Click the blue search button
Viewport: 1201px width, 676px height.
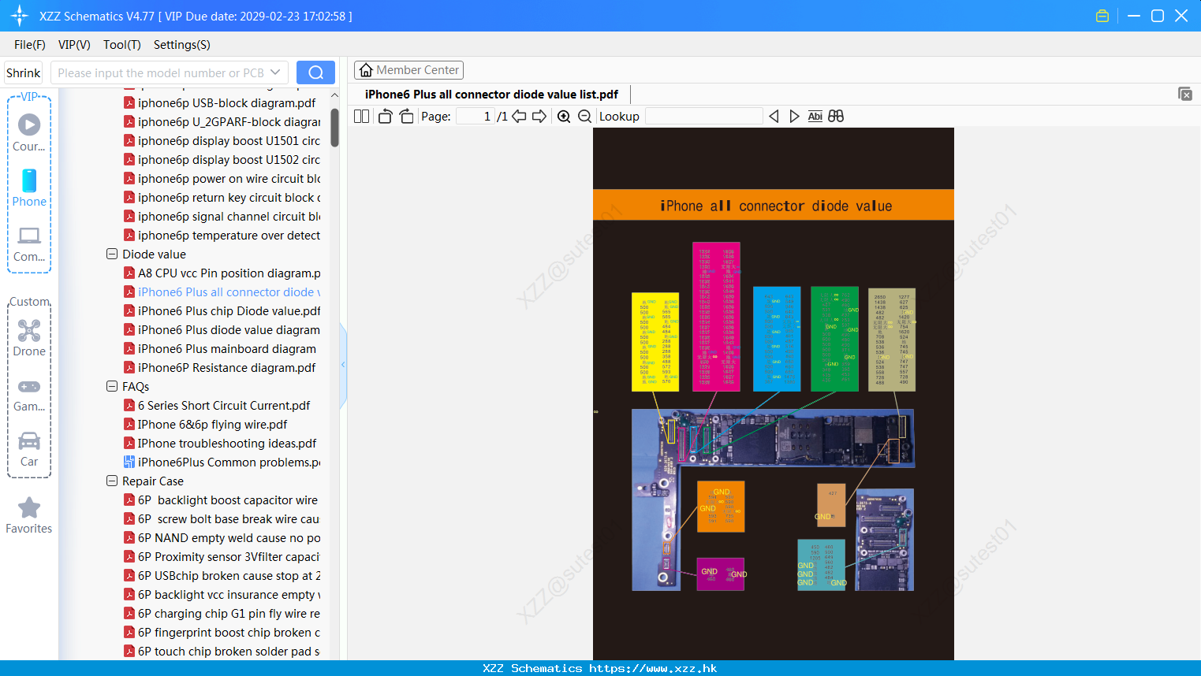tap(315, 72)
